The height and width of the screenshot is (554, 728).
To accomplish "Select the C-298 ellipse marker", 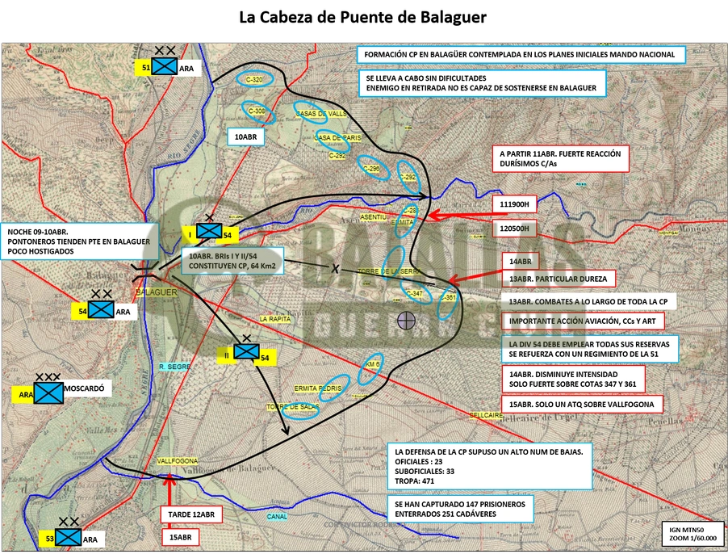I will click(x=373, y=167).
